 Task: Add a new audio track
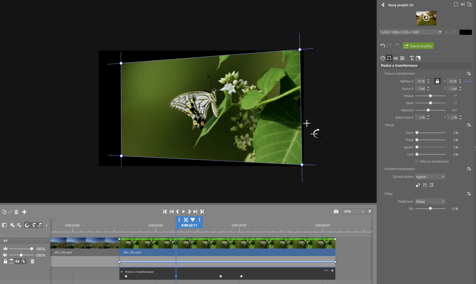(x=19, y=225)
